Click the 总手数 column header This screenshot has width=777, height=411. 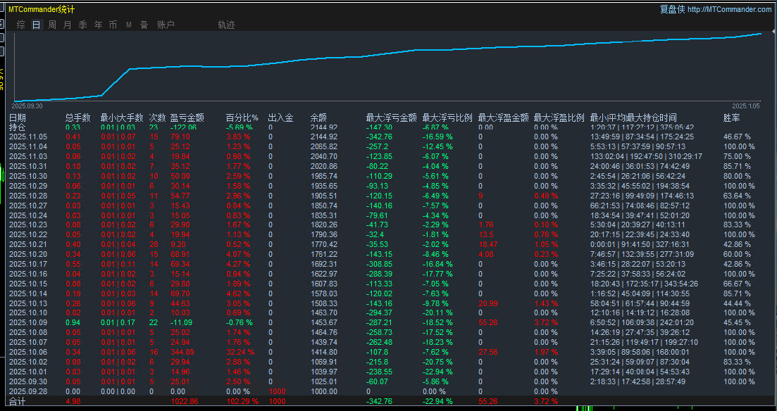tap(77, 118)
